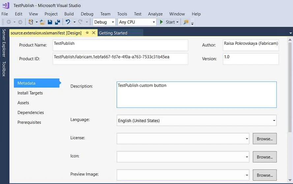Close the source.extension.vsixmanifest tab
The width and height of the screenshot is (293, 184).
(94, 33)
